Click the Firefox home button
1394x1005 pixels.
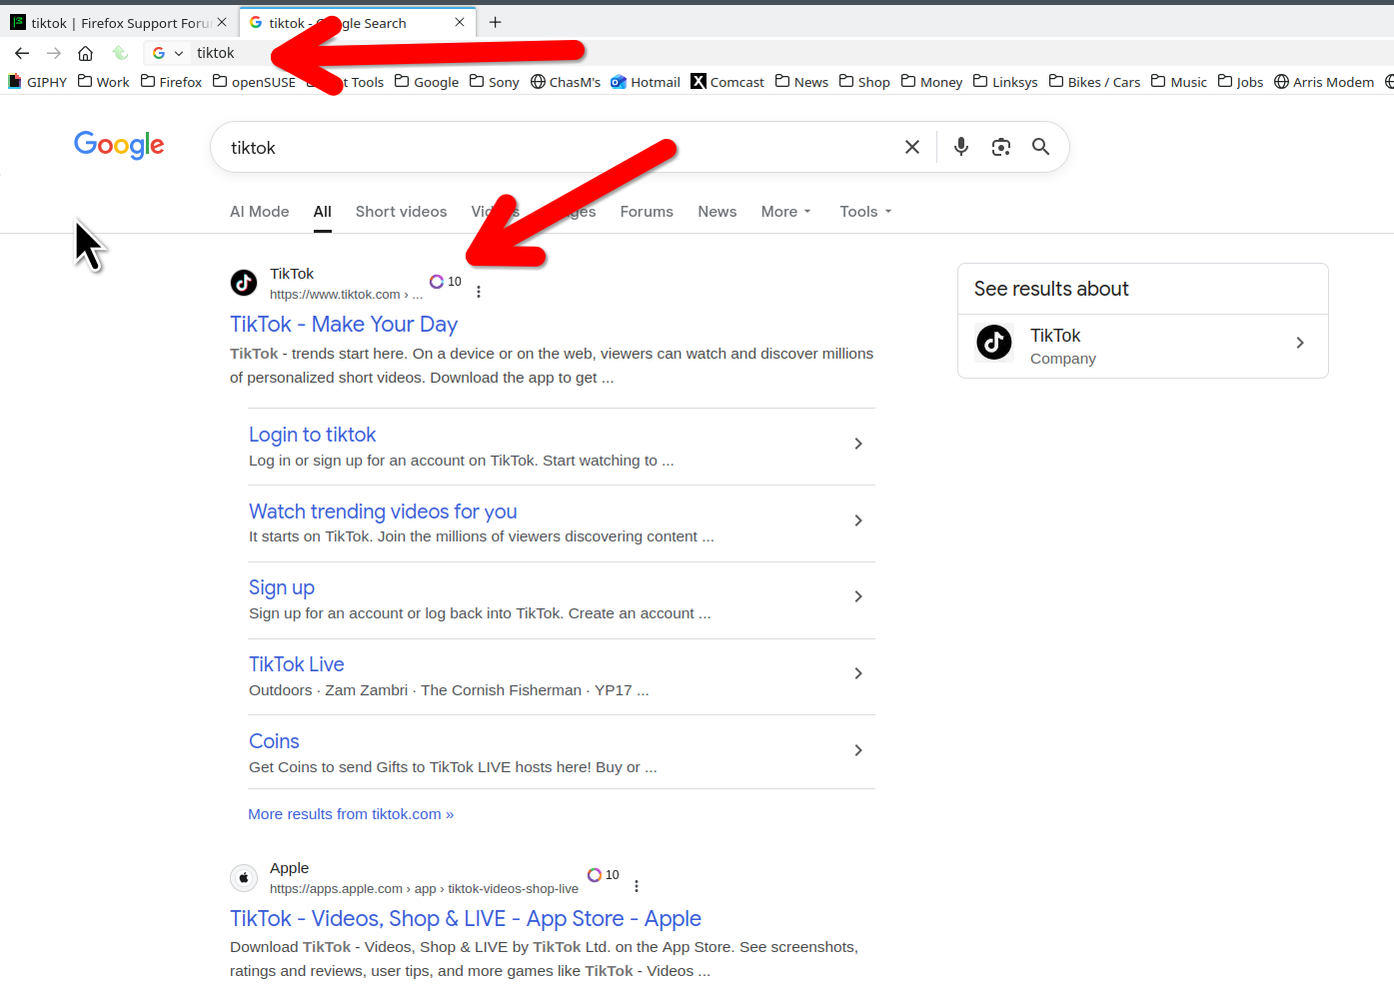(86, 53)
